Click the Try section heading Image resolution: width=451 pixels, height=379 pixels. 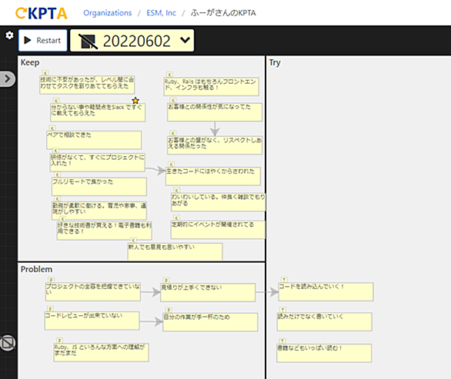275,62
